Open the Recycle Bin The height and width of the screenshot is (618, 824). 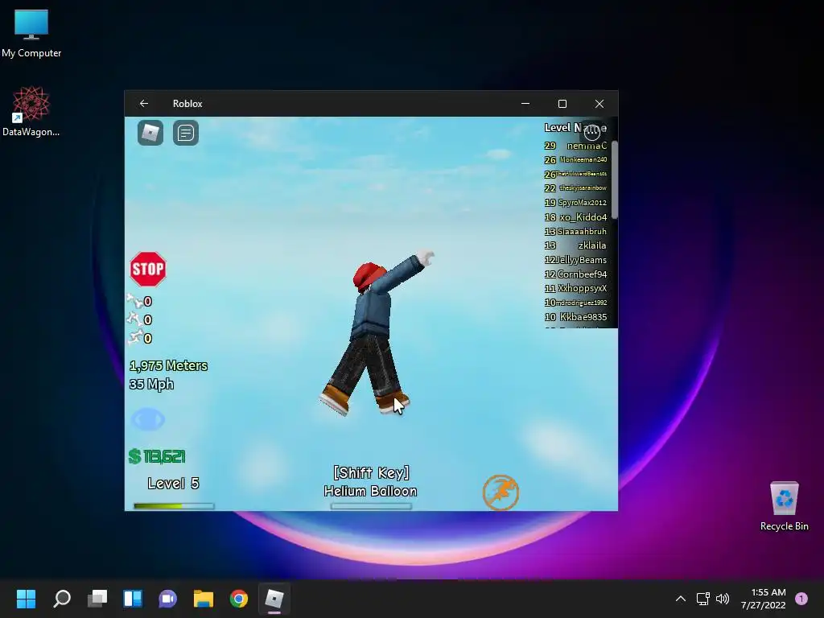coord(784,506)
